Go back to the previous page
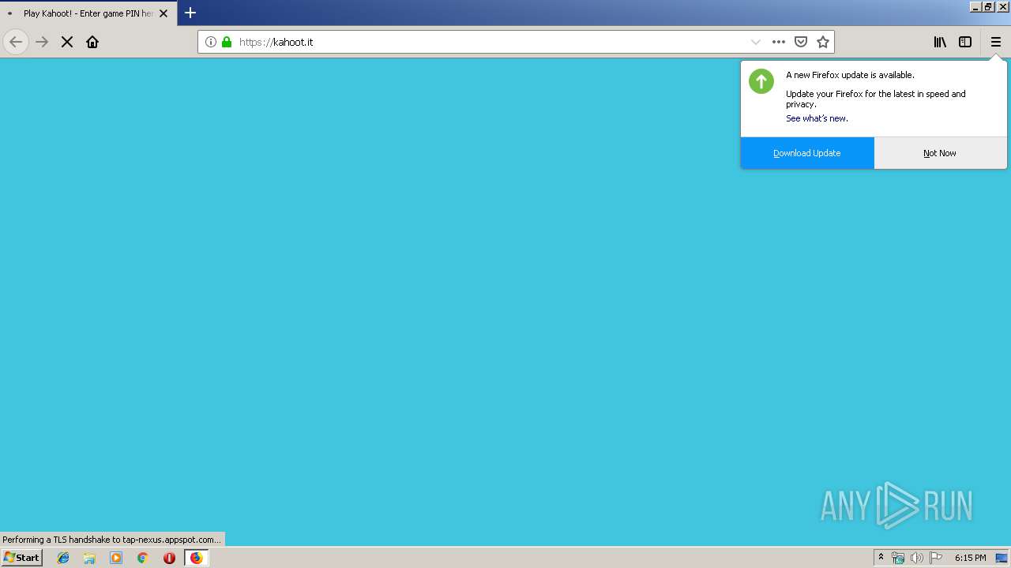Image resolution: width=1011 pixels, height=568 pixels. point(16,42)
